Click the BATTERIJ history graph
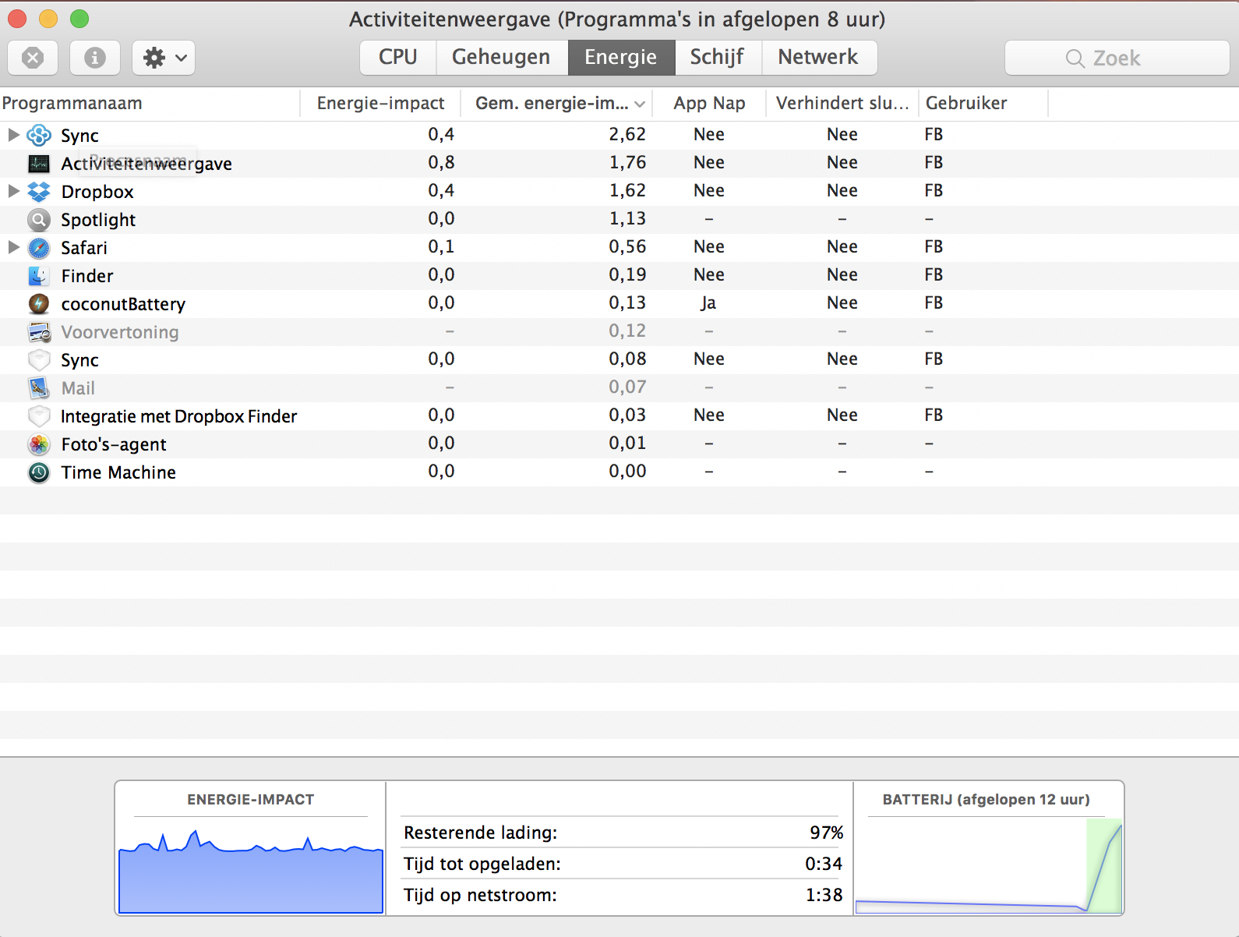Viewport: 1239px width, 937px height. tap(989, 865)
